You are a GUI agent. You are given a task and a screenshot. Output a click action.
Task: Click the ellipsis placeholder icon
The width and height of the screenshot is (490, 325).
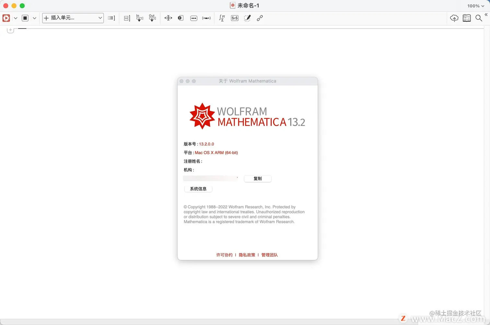tap(194, 18)
